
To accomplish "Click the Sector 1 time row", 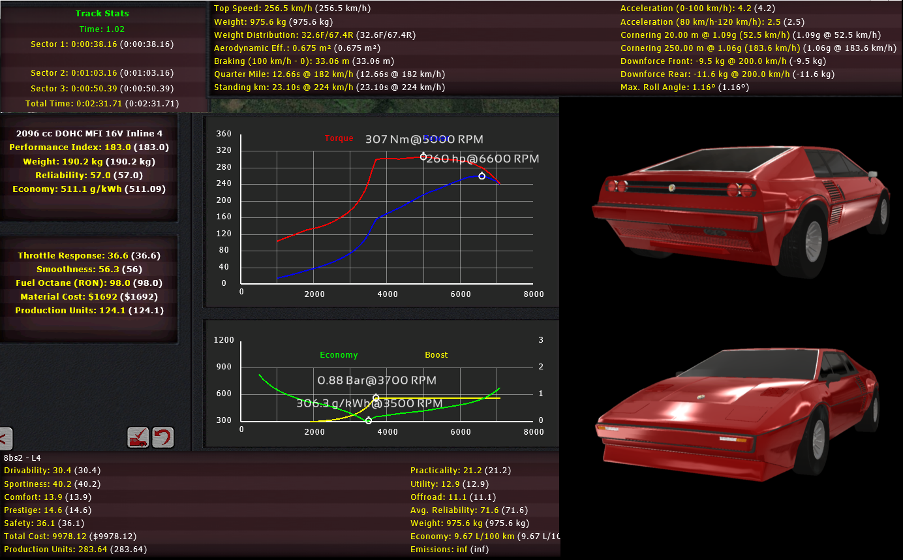I will [x=102, y=44].
